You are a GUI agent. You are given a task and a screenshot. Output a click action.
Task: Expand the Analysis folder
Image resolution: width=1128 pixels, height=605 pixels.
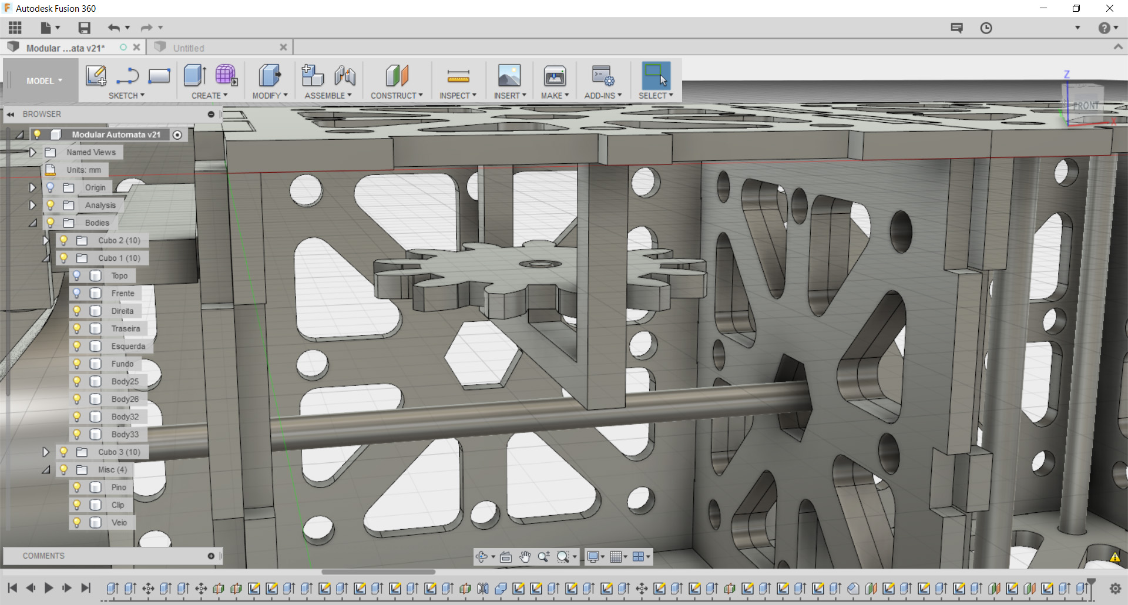pos(32,205)
